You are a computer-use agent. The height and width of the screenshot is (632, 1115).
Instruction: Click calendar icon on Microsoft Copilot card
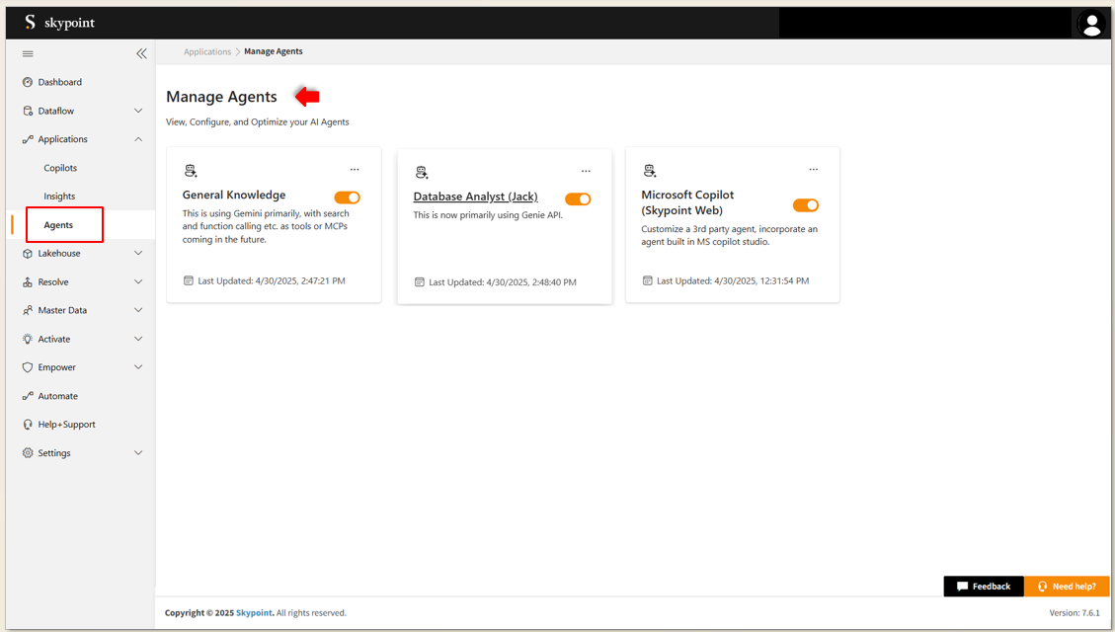(647, 280)
